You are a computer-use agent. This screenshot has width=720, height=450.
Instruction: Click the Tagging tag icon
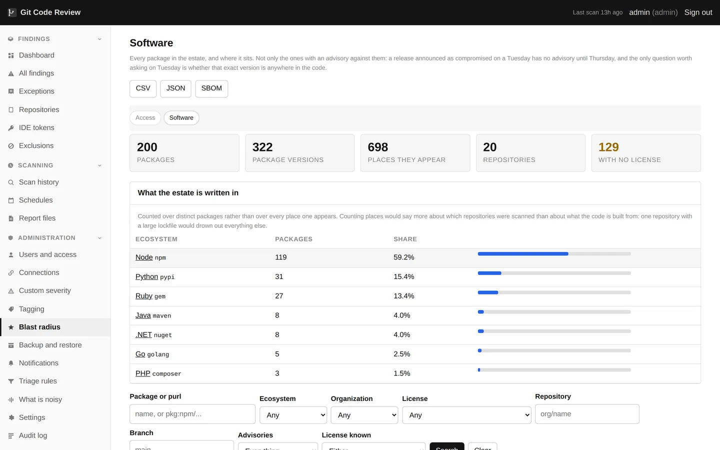pos(11,309)
